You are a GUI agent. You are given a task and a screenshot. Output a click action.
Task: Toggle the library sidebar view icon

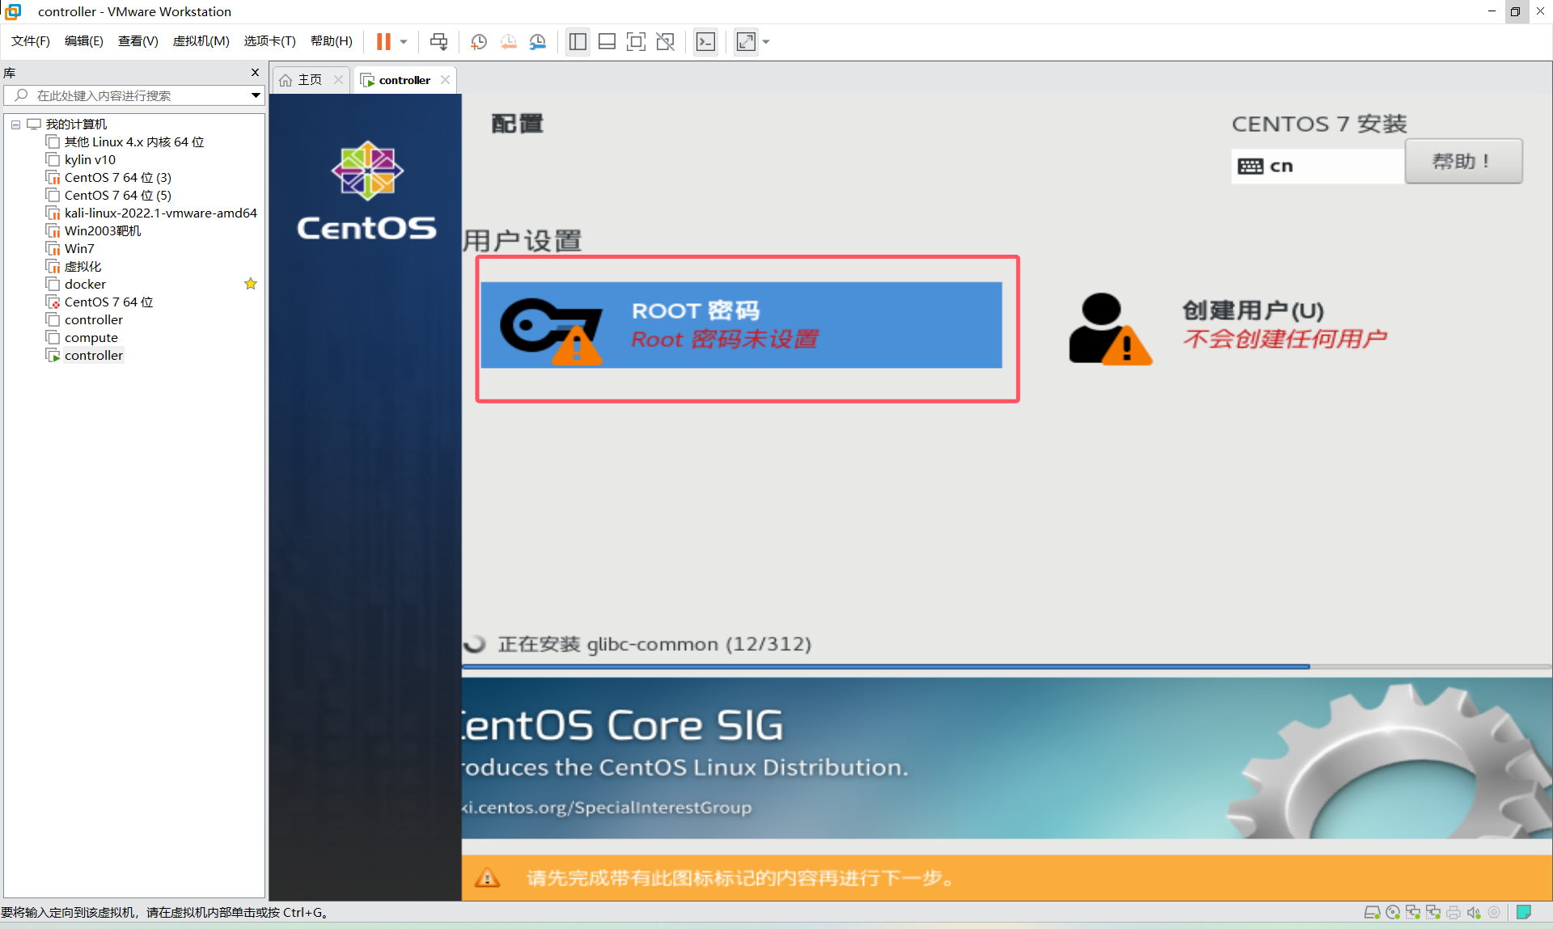click(578, 42)
